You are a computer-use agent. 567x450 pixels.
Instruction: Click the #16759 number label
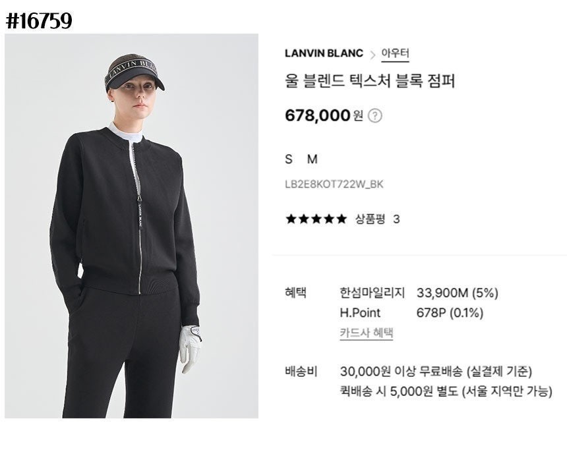pyautogui.click(x=39, y=21)
